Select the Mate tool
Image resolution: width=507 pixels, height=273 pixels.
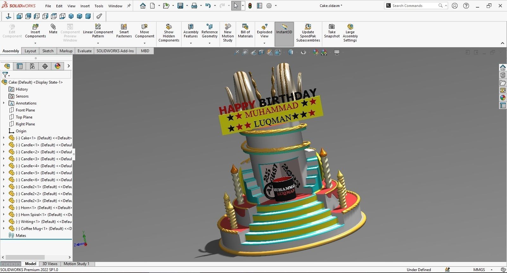[x=53, y=29]
